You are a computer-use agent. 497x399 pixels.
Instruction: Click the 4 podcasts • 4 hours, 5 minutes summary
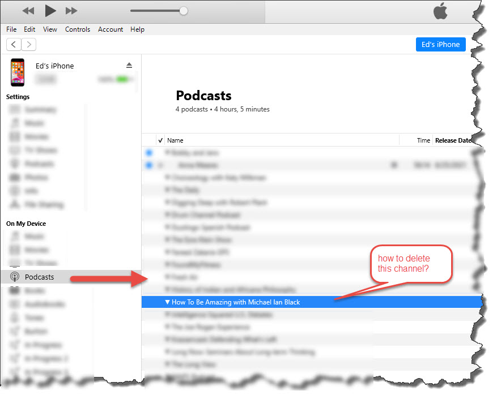[x=223, y=109]
